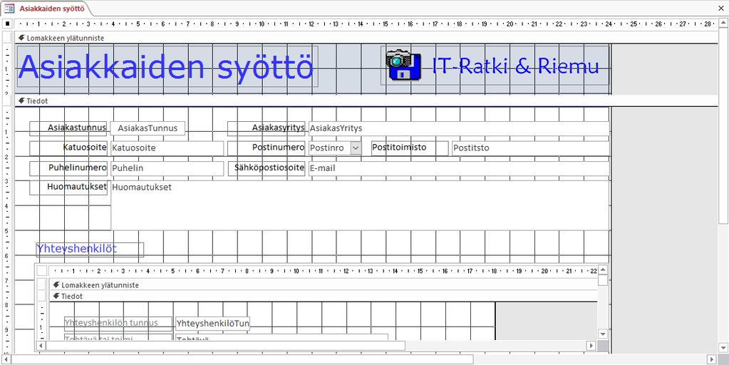Close the form with the X button

click(721, 9)
